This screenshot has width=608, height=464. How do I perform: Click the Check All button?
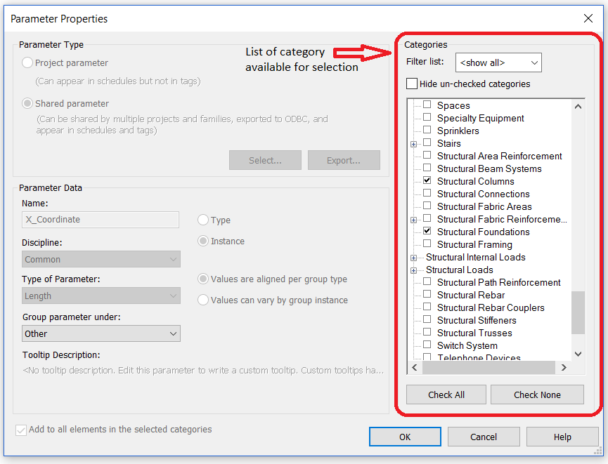coord(446,395)
